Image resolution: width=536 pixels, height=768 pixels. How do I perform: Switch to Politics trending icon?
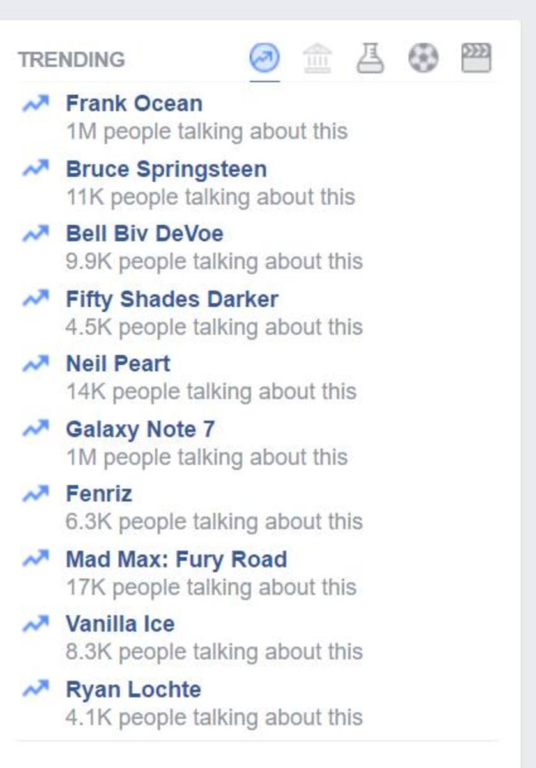click(x=318, y=59)
